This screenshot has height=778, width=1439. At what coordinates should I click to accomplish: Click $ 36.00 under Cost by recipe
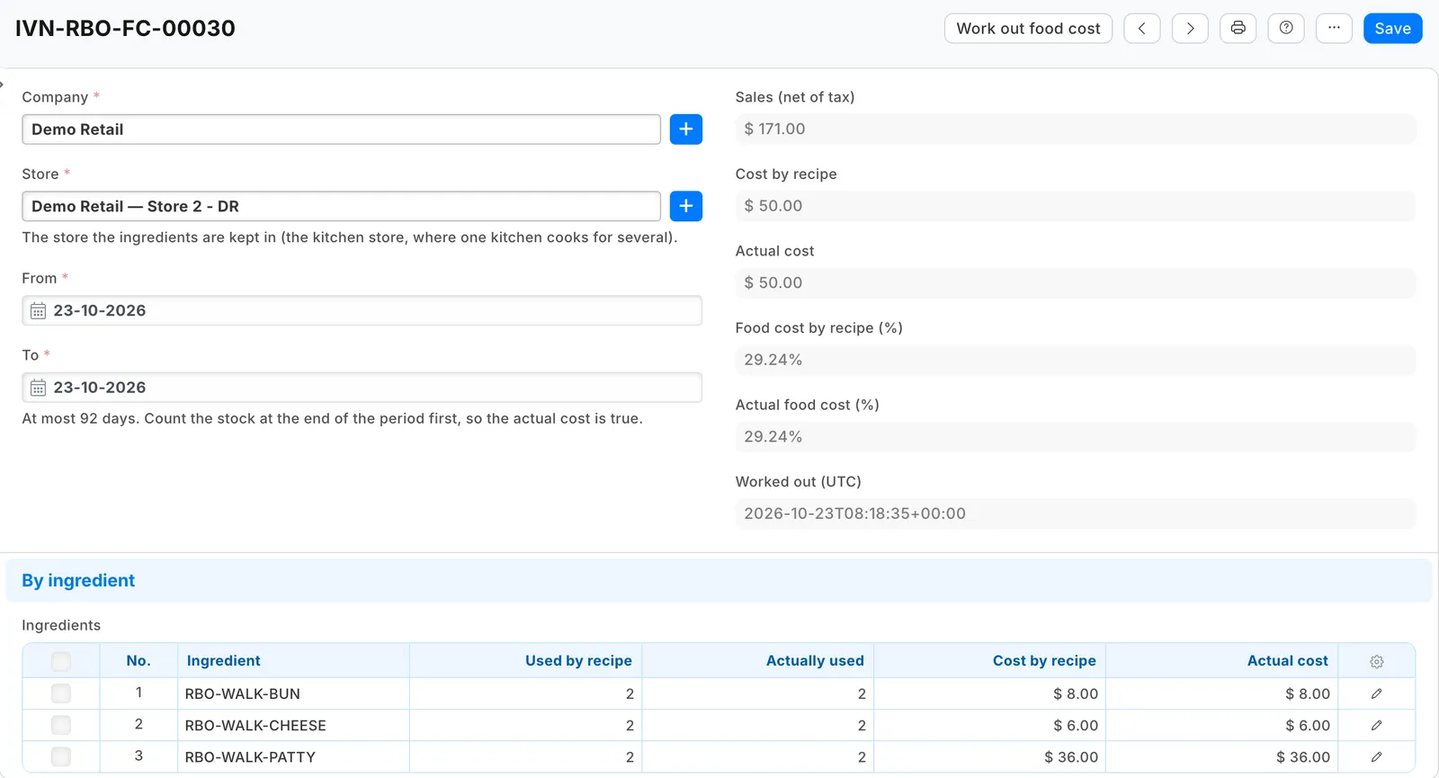coord(989,756)
